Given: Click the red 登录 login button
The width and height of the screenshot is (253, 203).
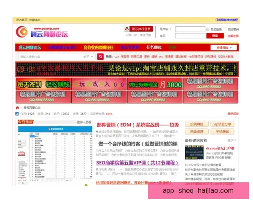Looking at the screenshot, I should coord(215,36).
